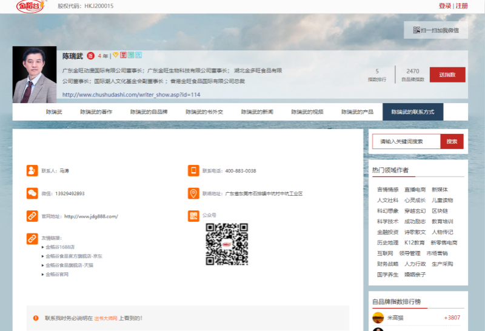Click the 金稻谷 logo in the header
This screenshot has height=331, width=485.
coord(29,7)
